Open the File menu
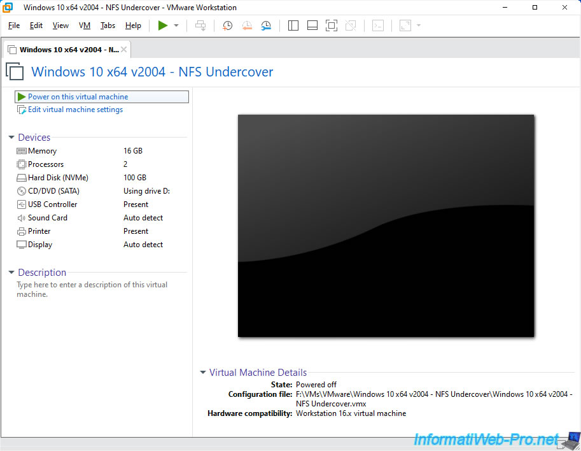581x451 pixels. pyautogui.click(x=14, y=25)
